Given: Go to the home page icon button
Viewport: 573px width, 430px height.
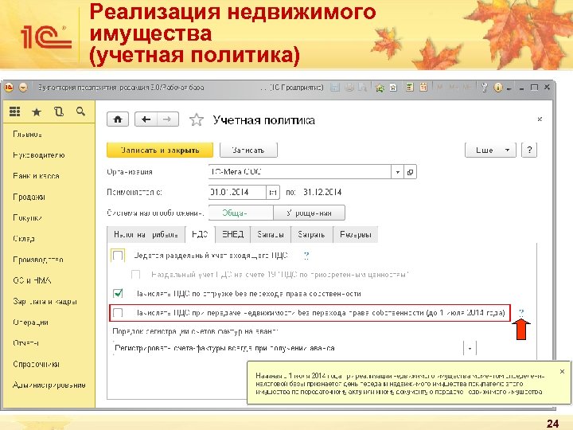Looking at the screenshot, I should click(x=118, y=119).
